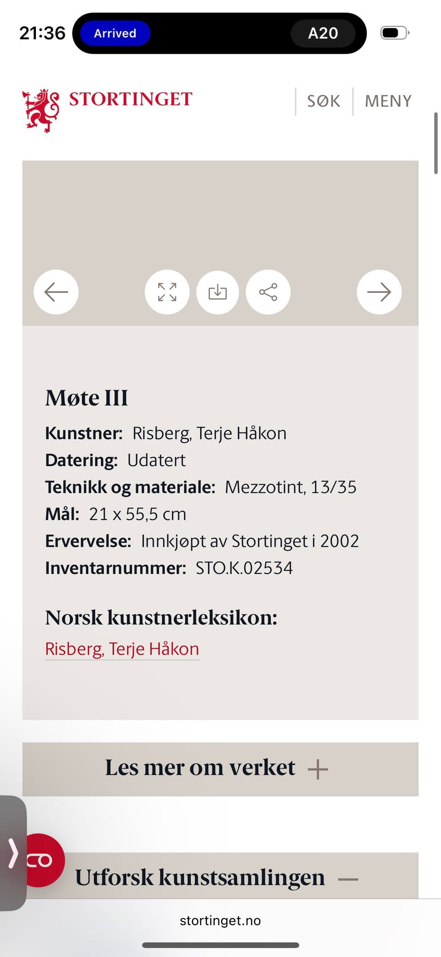The width and height of the screenshot is (441, 957).
Task: Tap the Stortinget lion logo
Action: 41,110
